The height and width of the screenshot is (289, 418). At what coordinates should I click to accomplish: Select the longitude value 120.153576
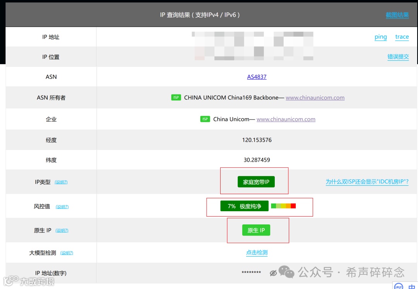257,140
